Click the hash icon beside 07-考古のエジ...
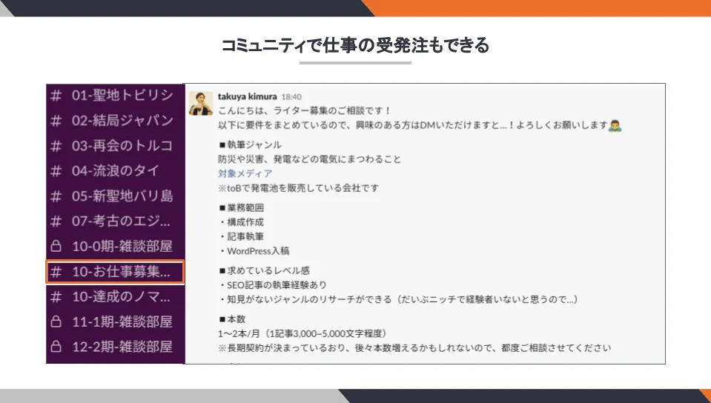The height and width of the screenshot is (403, 711). 56,222
